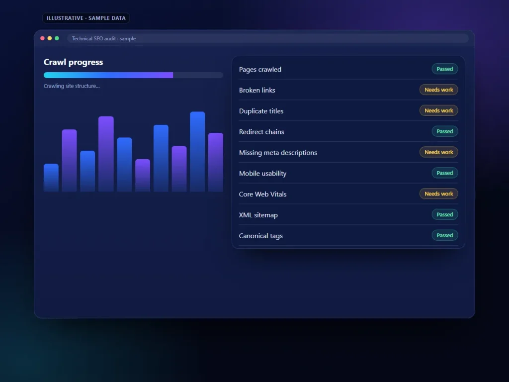Click Needs work badge for Missing meta descriptions
The height and width of the screenshot is (382, 509).
[438, 152]
